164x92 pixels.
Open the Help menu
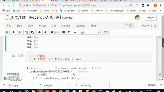(x=94, y=26)
